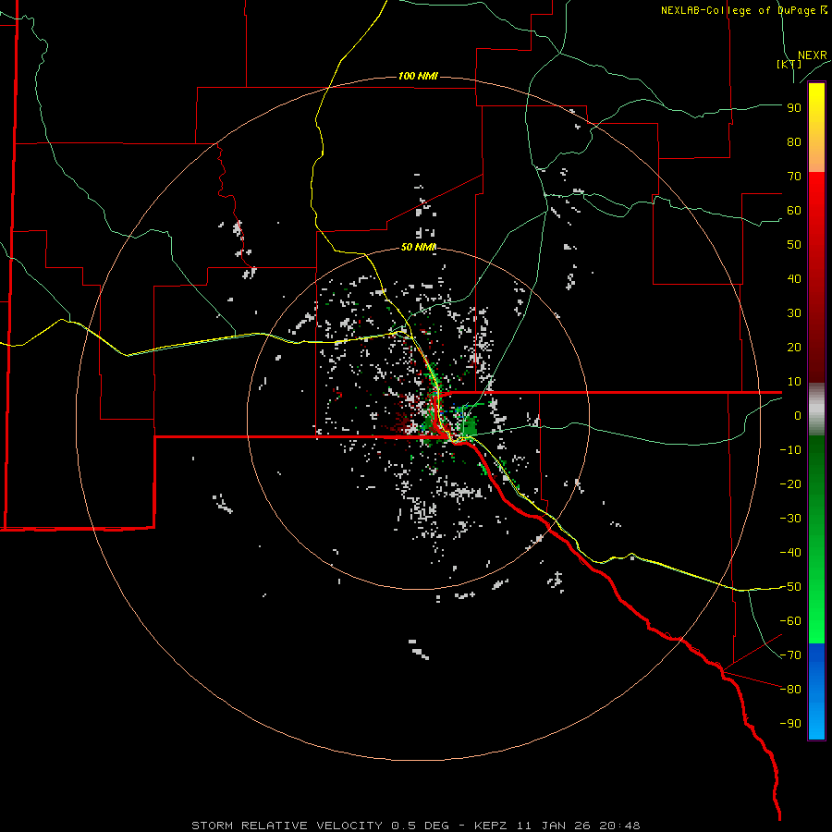This screenshot has width=832, height=832.
Task: Select the 70 value on the velocity scale
Action: pyautogui.click(x=794, y=177)
